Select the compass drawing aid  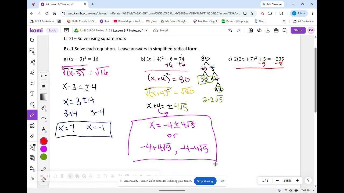[x=44, y=129]
